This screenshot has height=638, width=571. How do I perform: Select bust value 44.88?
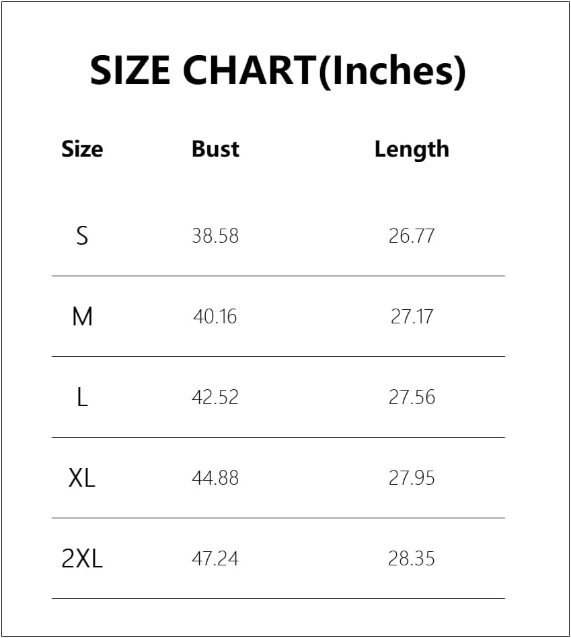point(215,478)
